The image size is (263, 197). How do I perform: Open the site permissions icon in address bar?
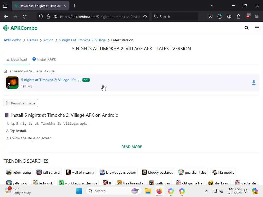click(x=55, y=17)
